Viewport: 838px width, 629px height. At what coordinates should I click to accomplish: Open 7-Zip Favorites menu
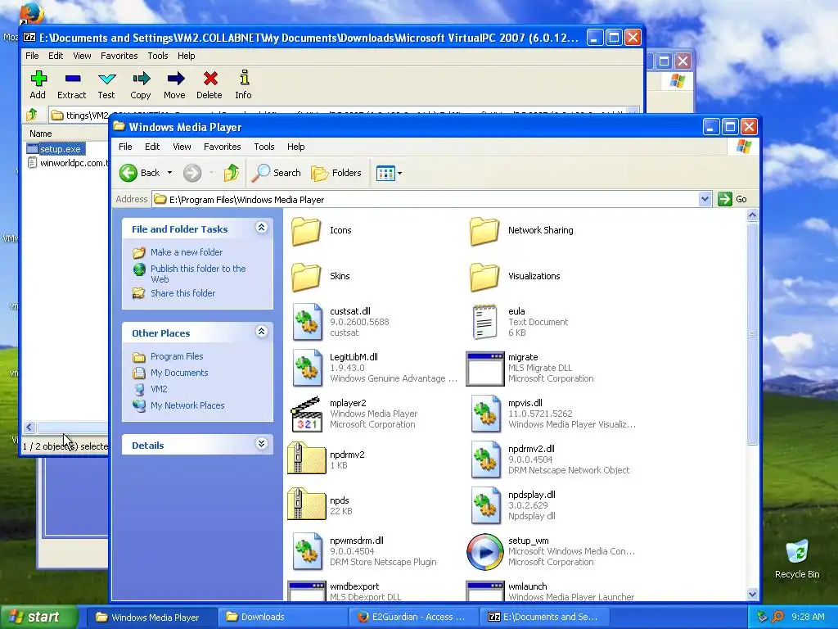119,56
